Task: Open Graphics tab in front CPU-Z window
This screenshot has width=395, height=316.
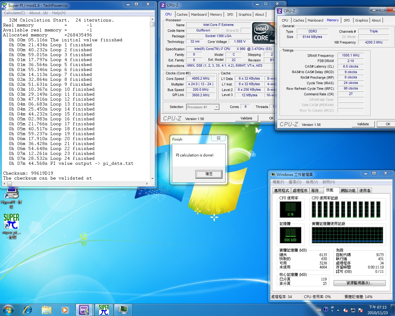Action: point(361,20)
